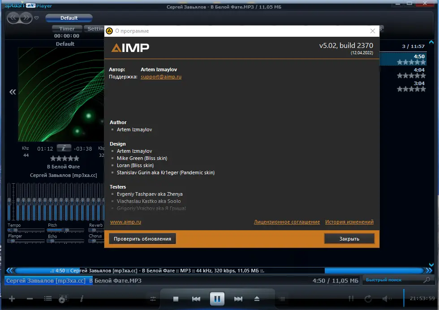439x310 pixels.
Task: Click the visualization artwork
Action: pyautogui.click(x=61, y=95)
